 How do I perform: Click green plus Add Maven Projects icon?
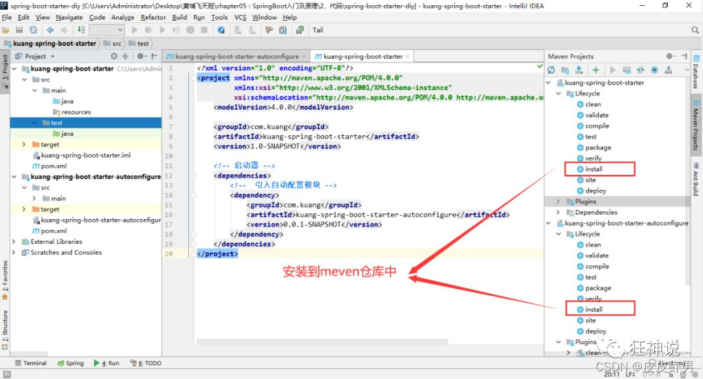(x=596, y=70)
